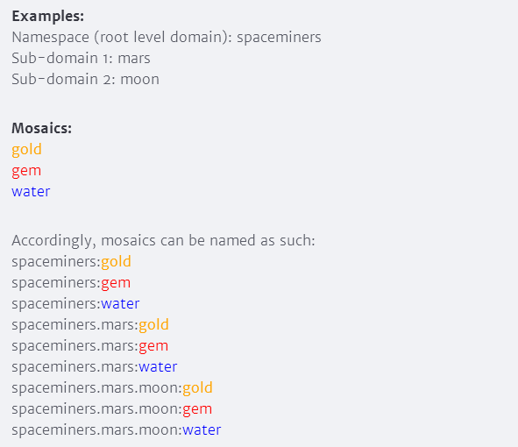Click the standalone orange gold mosaic

(27, 150)
